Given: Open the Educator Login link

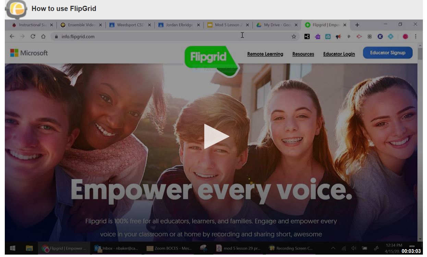Looking at the screenshot, I should click(x=339, y=54).
